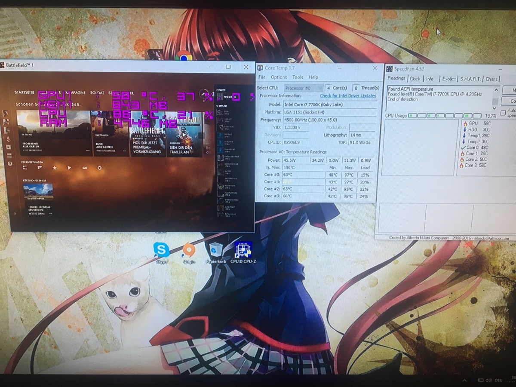The image size is (516, 387).
Task: Click the list shortcut icon under Verknüpfungen
Action: (x=25, y=168)
